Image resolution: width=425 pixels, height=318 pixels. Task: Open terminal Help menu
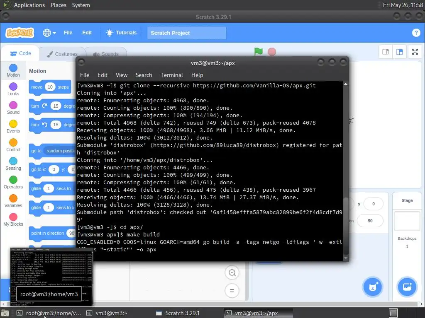pos(197,75)
